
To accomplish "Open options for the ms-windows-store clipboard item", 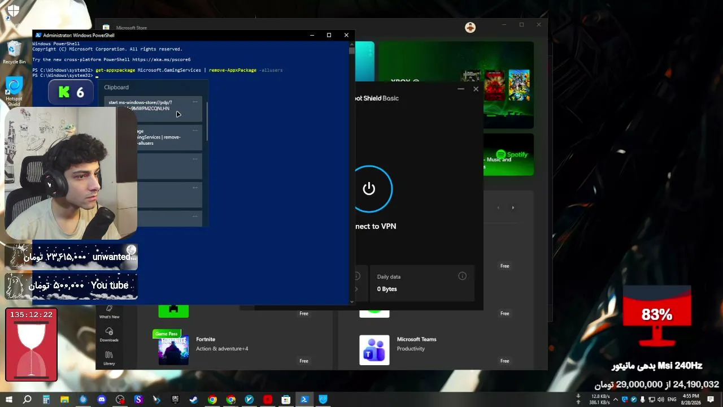I will (195, 102).
